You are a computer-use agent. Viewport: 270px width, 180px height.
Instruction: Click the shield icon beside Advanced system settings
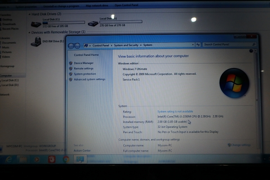click(x=71, y=80)
